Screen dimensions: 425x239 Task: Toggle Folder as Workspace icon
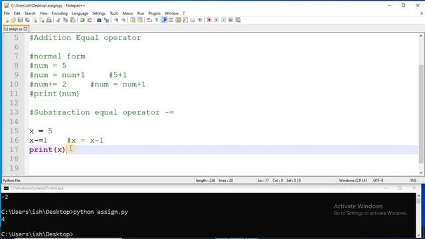tap(193, 20)
